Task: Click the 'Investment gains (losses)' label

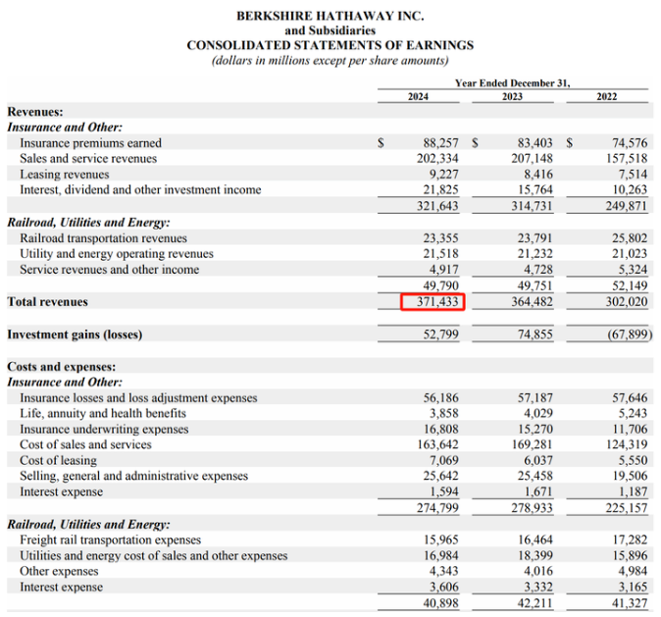Action: (x=76, y=334)
